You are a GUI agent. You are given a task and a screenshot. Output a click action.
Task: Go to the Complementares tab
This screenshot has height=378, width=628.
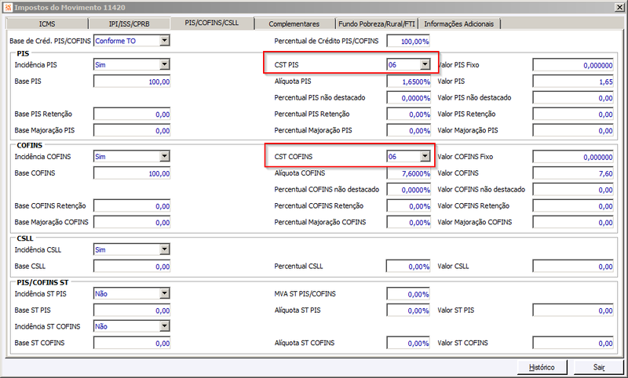pyautogui.click(x=294, y=24)
